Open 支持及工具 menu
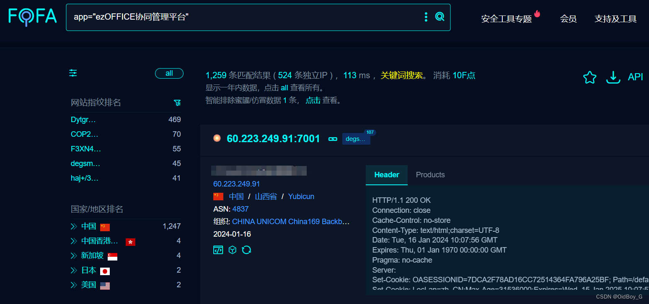 615,19
